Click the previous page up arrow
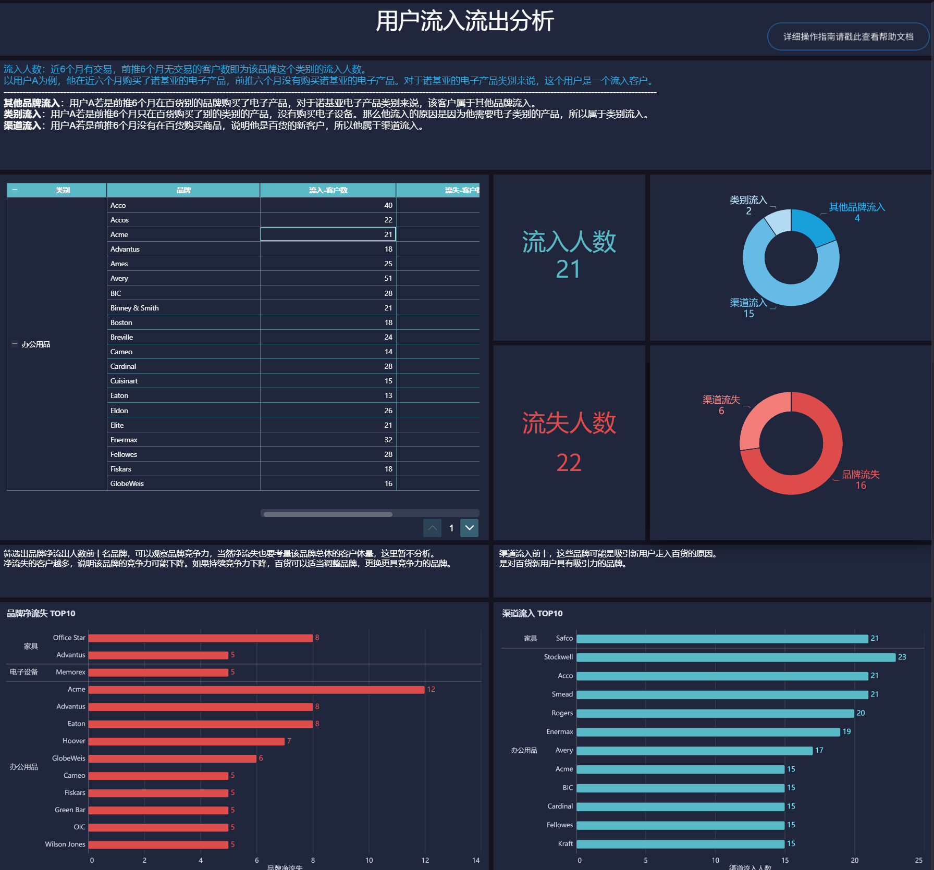 click(x=432, y=528)
